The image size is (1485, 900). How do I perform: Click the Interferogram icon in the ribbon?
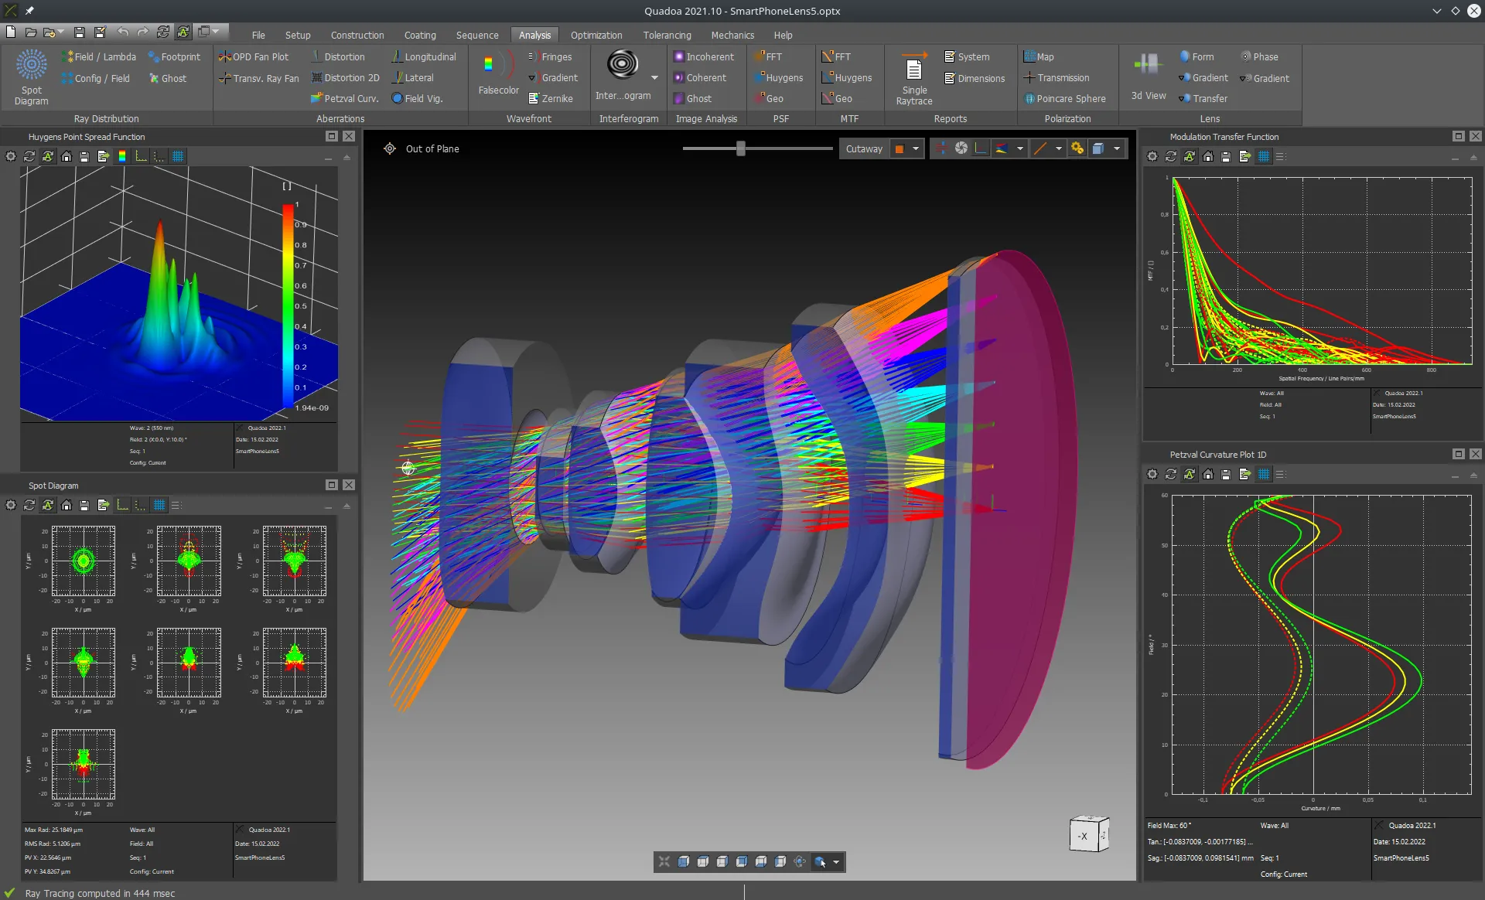click(x=623, y=64)
